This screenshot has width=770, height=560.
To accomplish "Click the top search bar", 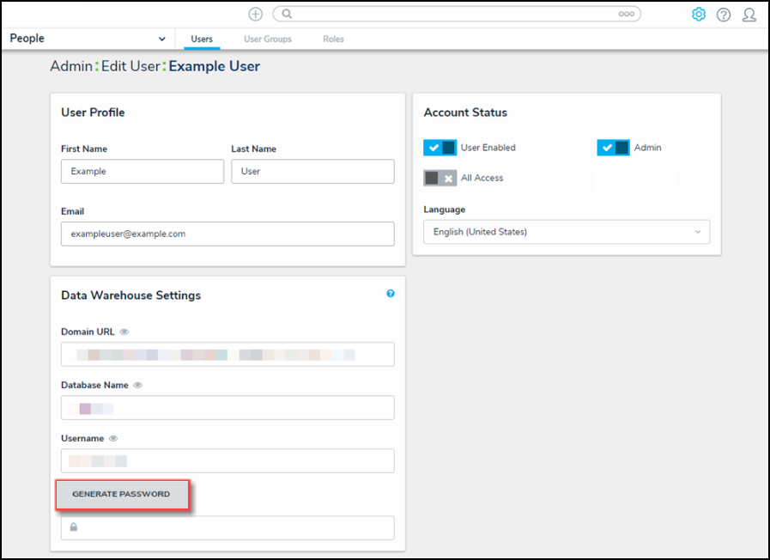I will click(x=457, y=15).
